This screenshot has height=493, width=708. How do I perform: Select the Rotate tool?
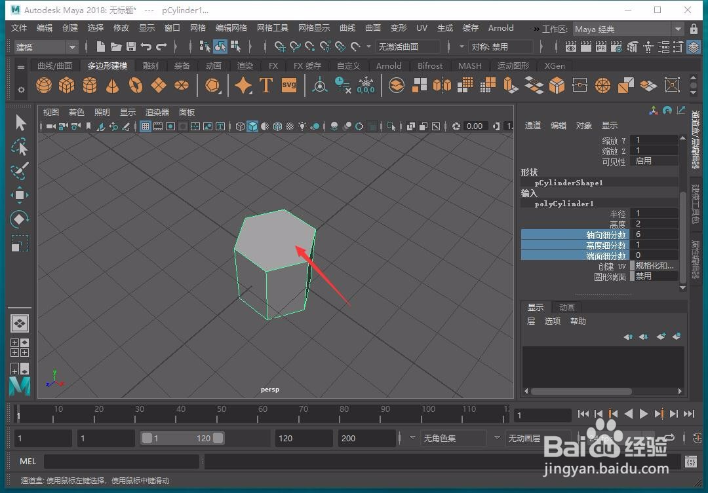coord(20,219)
